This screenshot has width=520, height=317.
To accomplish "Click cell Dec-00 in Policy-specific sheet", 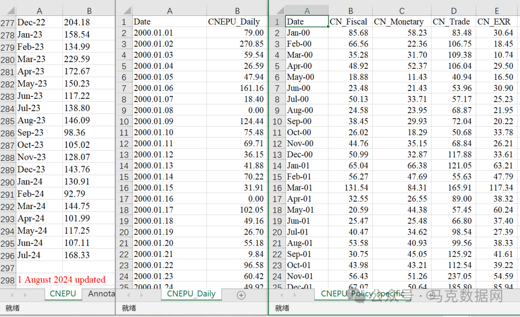I will click(x=307, y=155).
